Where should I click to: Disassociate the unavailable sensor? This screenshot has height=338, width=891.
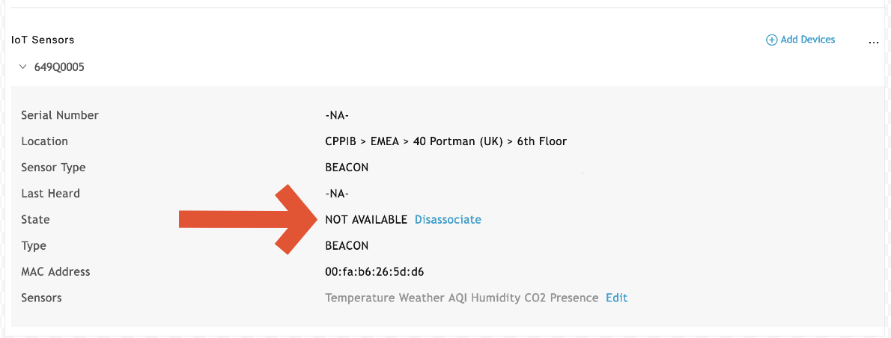(x=448, y=220)
